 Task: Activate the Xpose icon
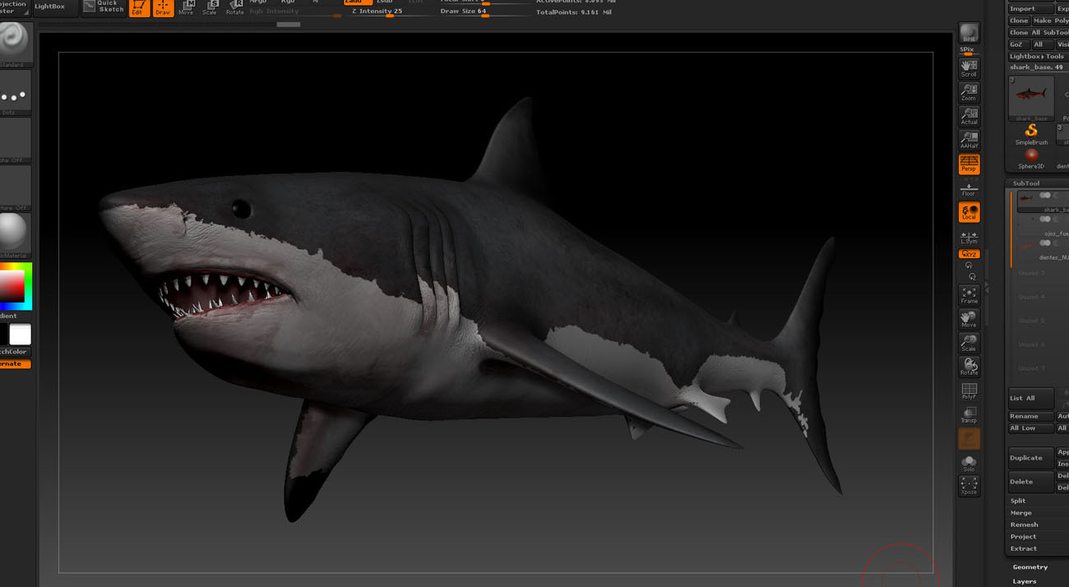pos(969,486)
